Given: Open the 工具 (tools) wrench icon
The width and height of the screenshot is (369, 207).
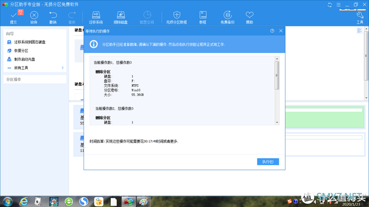Looking at the screenshot, I should pos(360,16).
